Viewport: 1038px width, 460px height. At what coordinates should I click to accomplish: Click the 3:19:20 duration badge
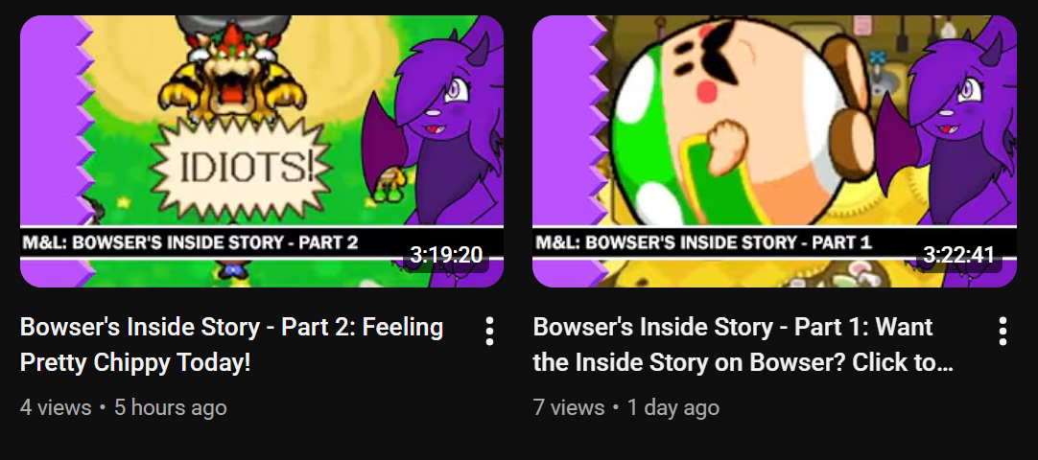(x=445, y=255)
